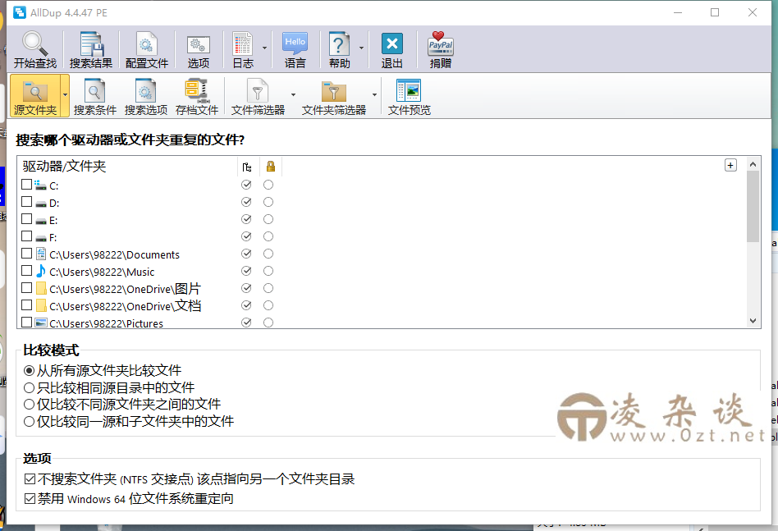Check the Music folder checkbox
Screen dimensions: 778x531
[x=27, y=271]
